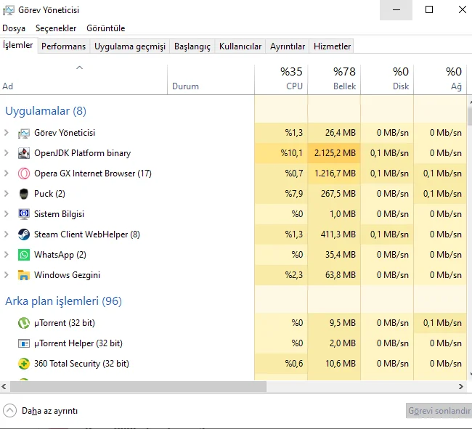
Task: Switch to the Performans tab
Action: tap(63, 46)
